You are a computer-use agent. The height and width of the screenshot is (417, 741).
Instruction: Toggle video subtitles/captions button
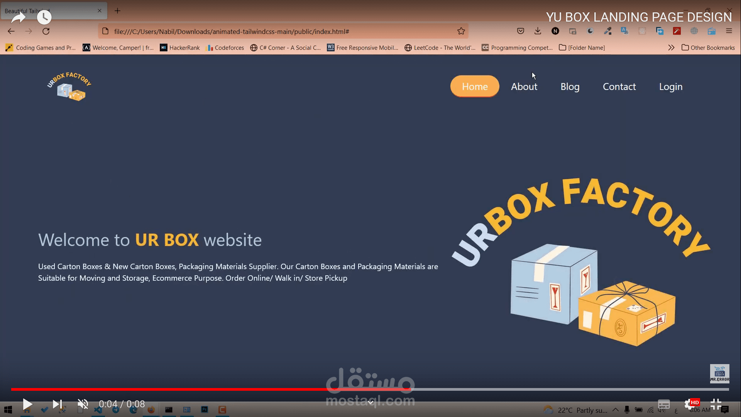coord(664,404)
